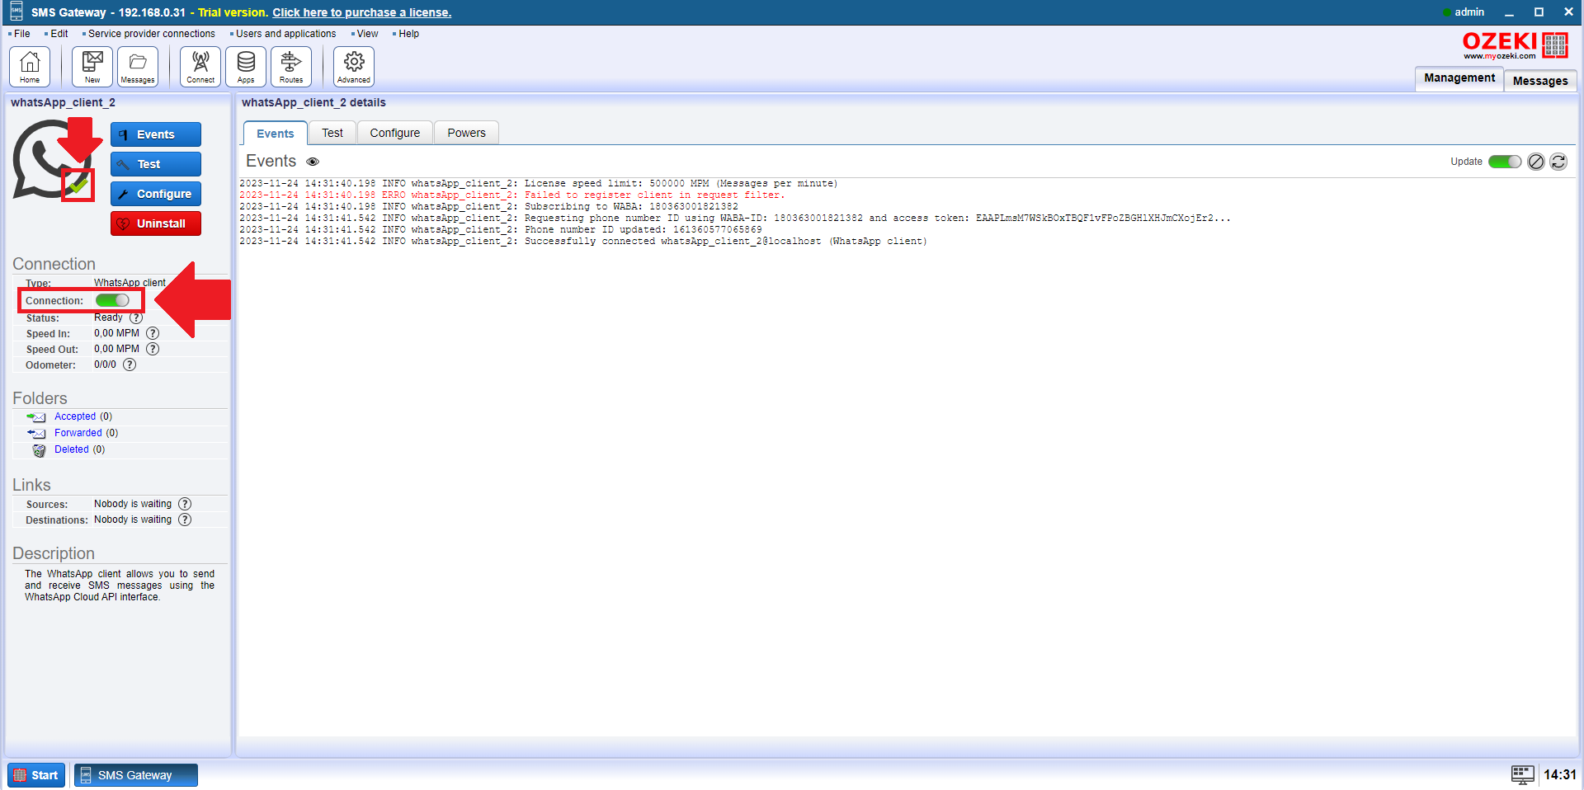
Task: Disable the events Update toggle
Action: tap(1504, 162)
